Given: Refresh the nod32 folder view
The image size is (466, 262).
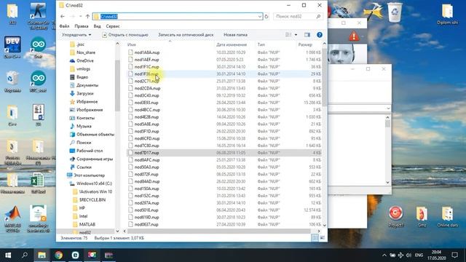Looking at the screenshot, I should pos(266,16).
